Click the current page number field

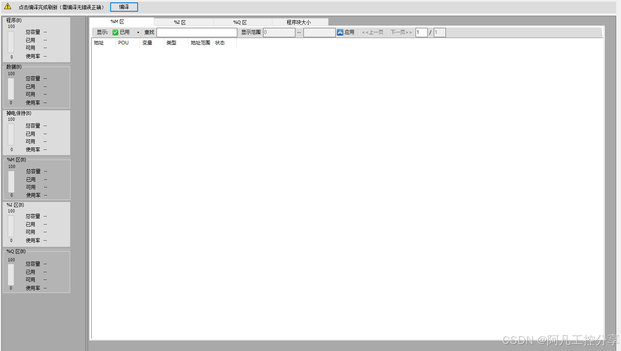click(422, 32)
